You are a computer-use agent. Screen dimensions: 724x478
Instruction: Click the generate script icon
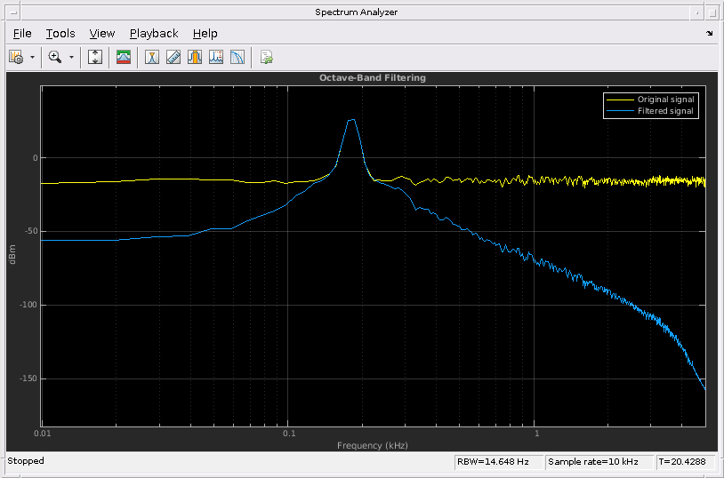coord(266,57)
